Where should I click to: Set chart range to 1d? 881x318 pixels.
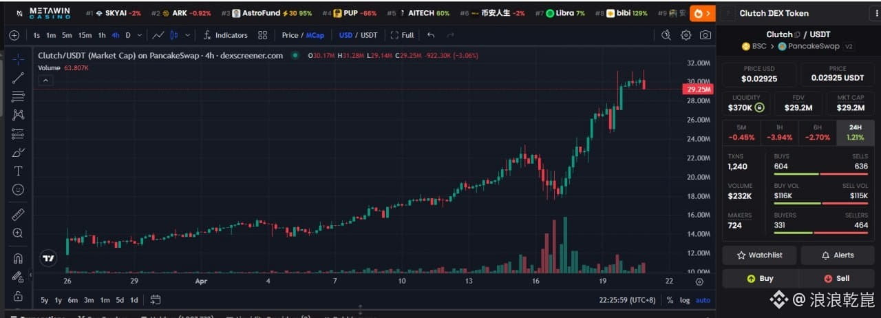pos(134,300)
